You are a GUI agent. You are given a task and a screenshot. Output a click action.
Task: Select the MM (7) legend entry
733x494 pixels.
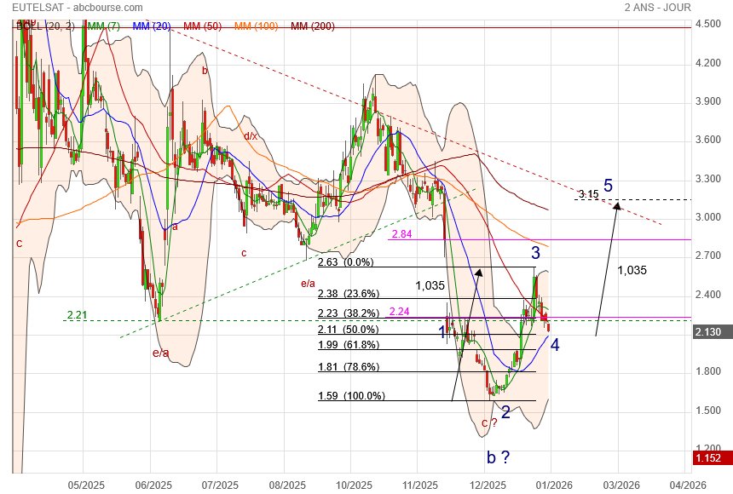coord(103,26)
